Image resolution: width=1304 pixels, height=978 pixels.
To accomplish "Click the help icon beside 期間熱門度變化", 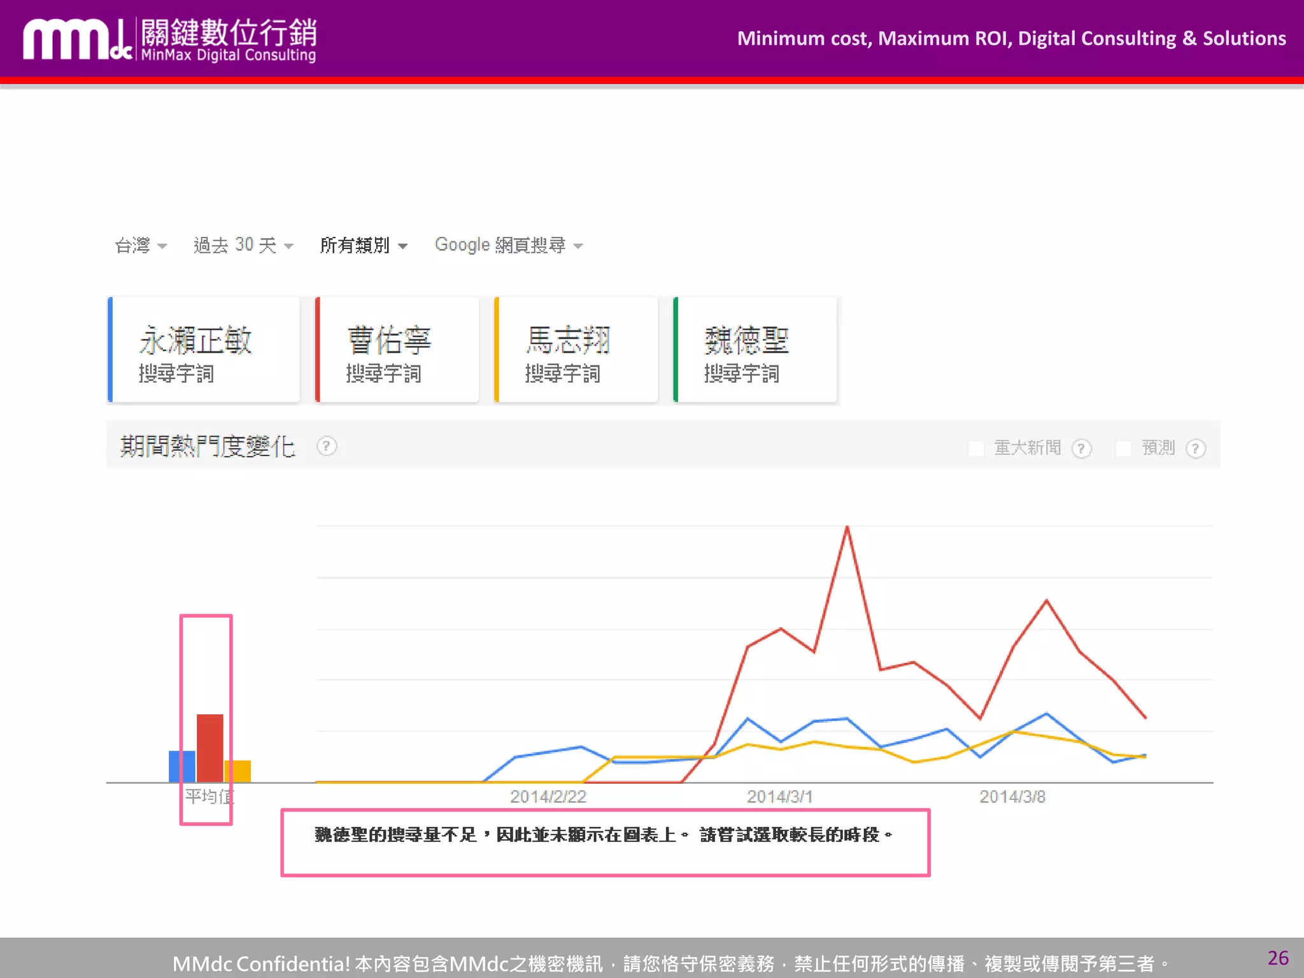I will click(327, 446).
